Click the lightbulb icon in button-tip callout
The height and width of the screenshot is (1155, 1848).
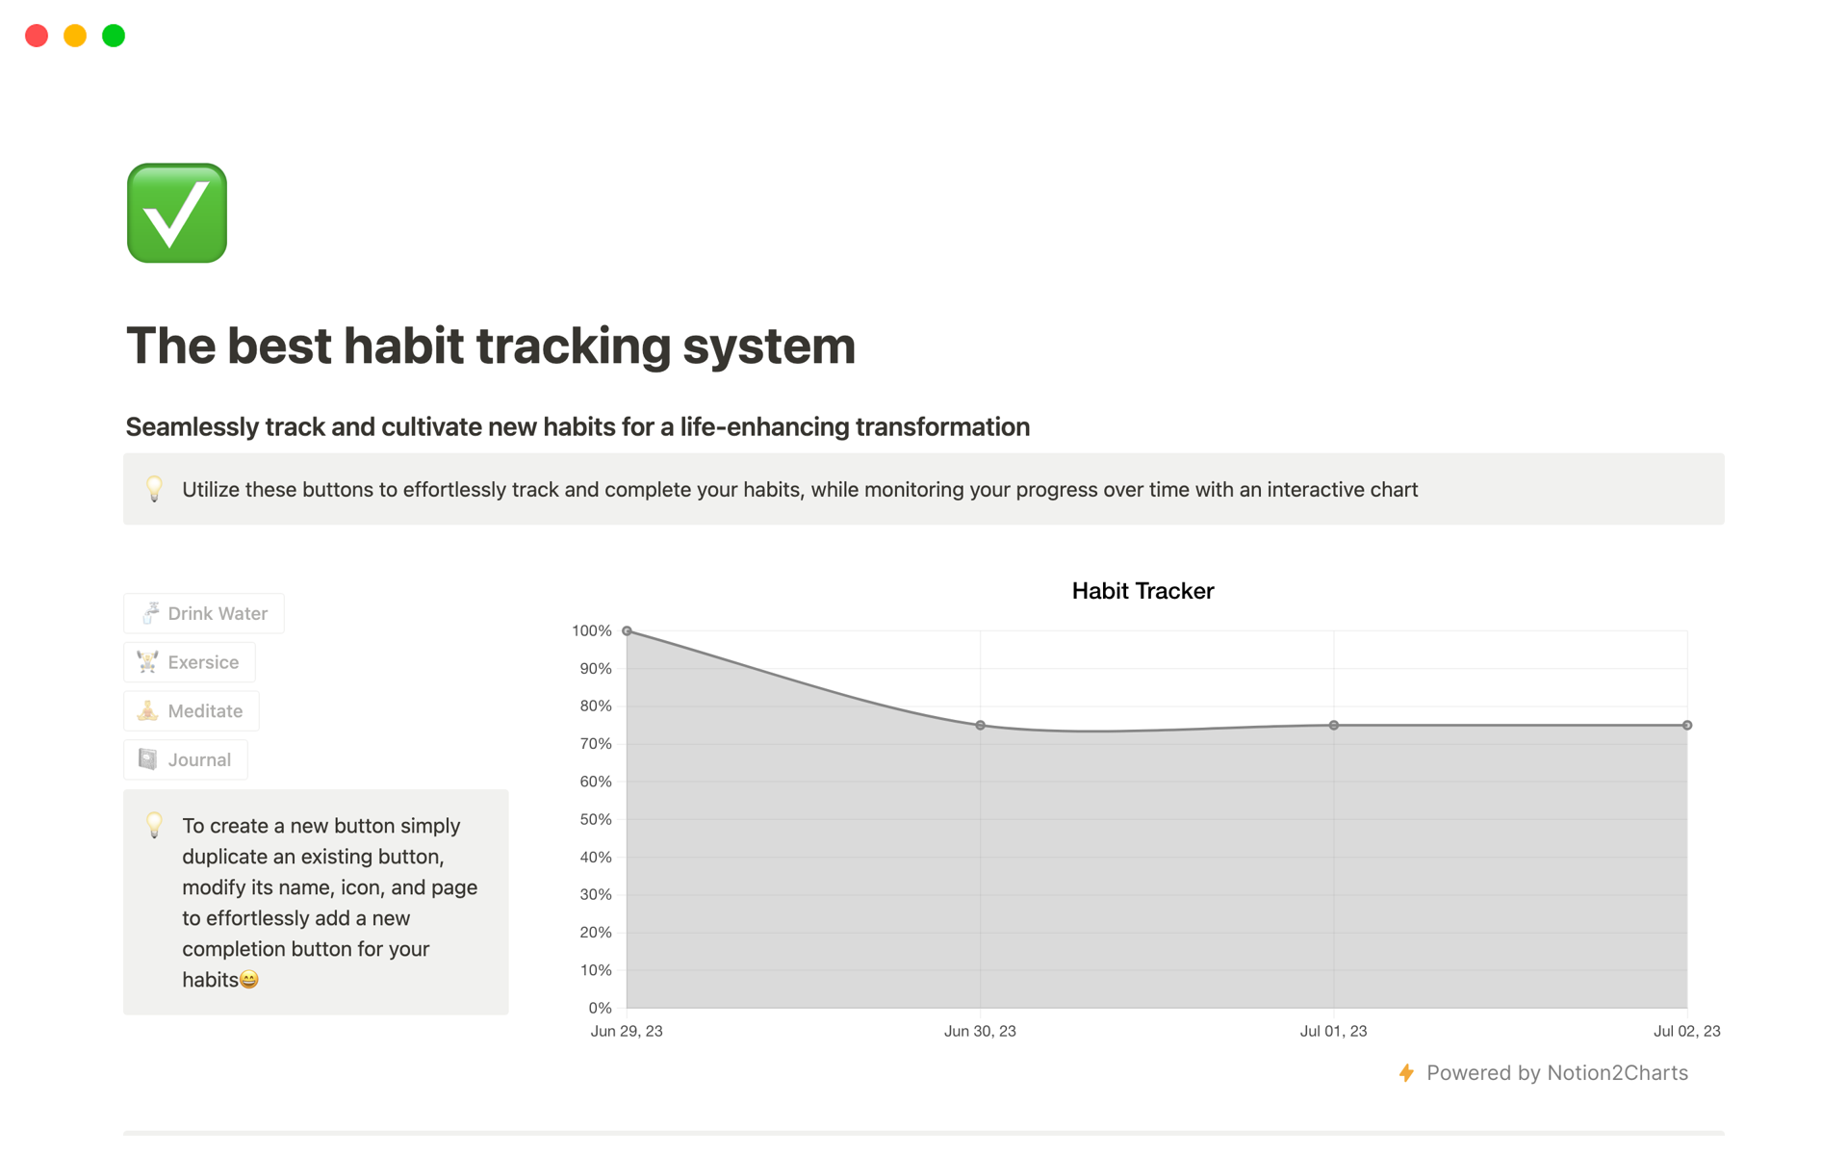154,826
